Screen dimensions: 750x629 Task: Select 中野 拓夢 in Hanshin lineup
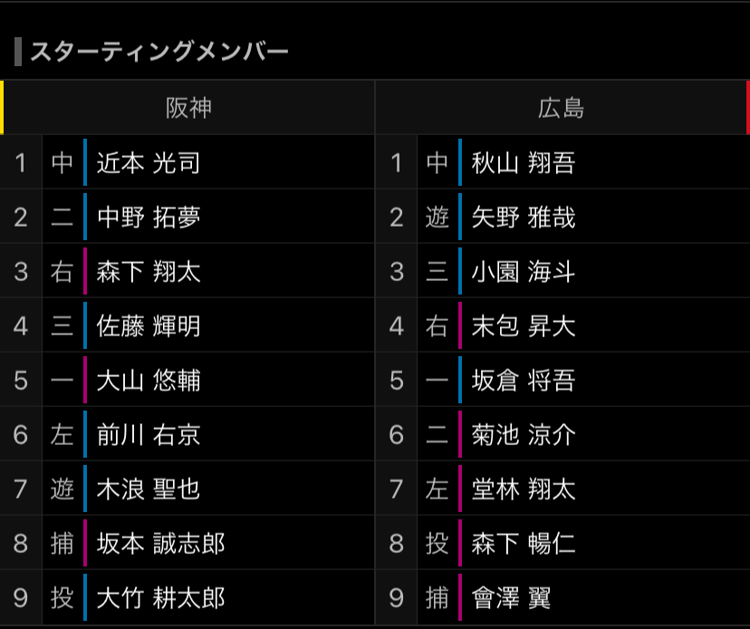click(x=148, y=218)
